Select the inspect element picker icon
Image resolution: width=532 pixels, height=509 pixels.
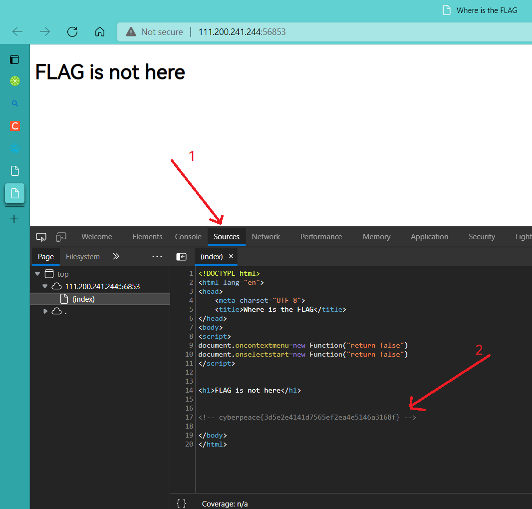tap(41, 237)
